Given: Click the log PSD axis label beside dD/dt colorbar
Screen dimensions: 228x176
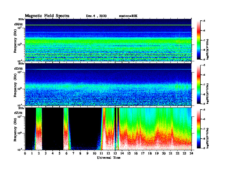Looking at the screenshot, I should coord(208,93).
